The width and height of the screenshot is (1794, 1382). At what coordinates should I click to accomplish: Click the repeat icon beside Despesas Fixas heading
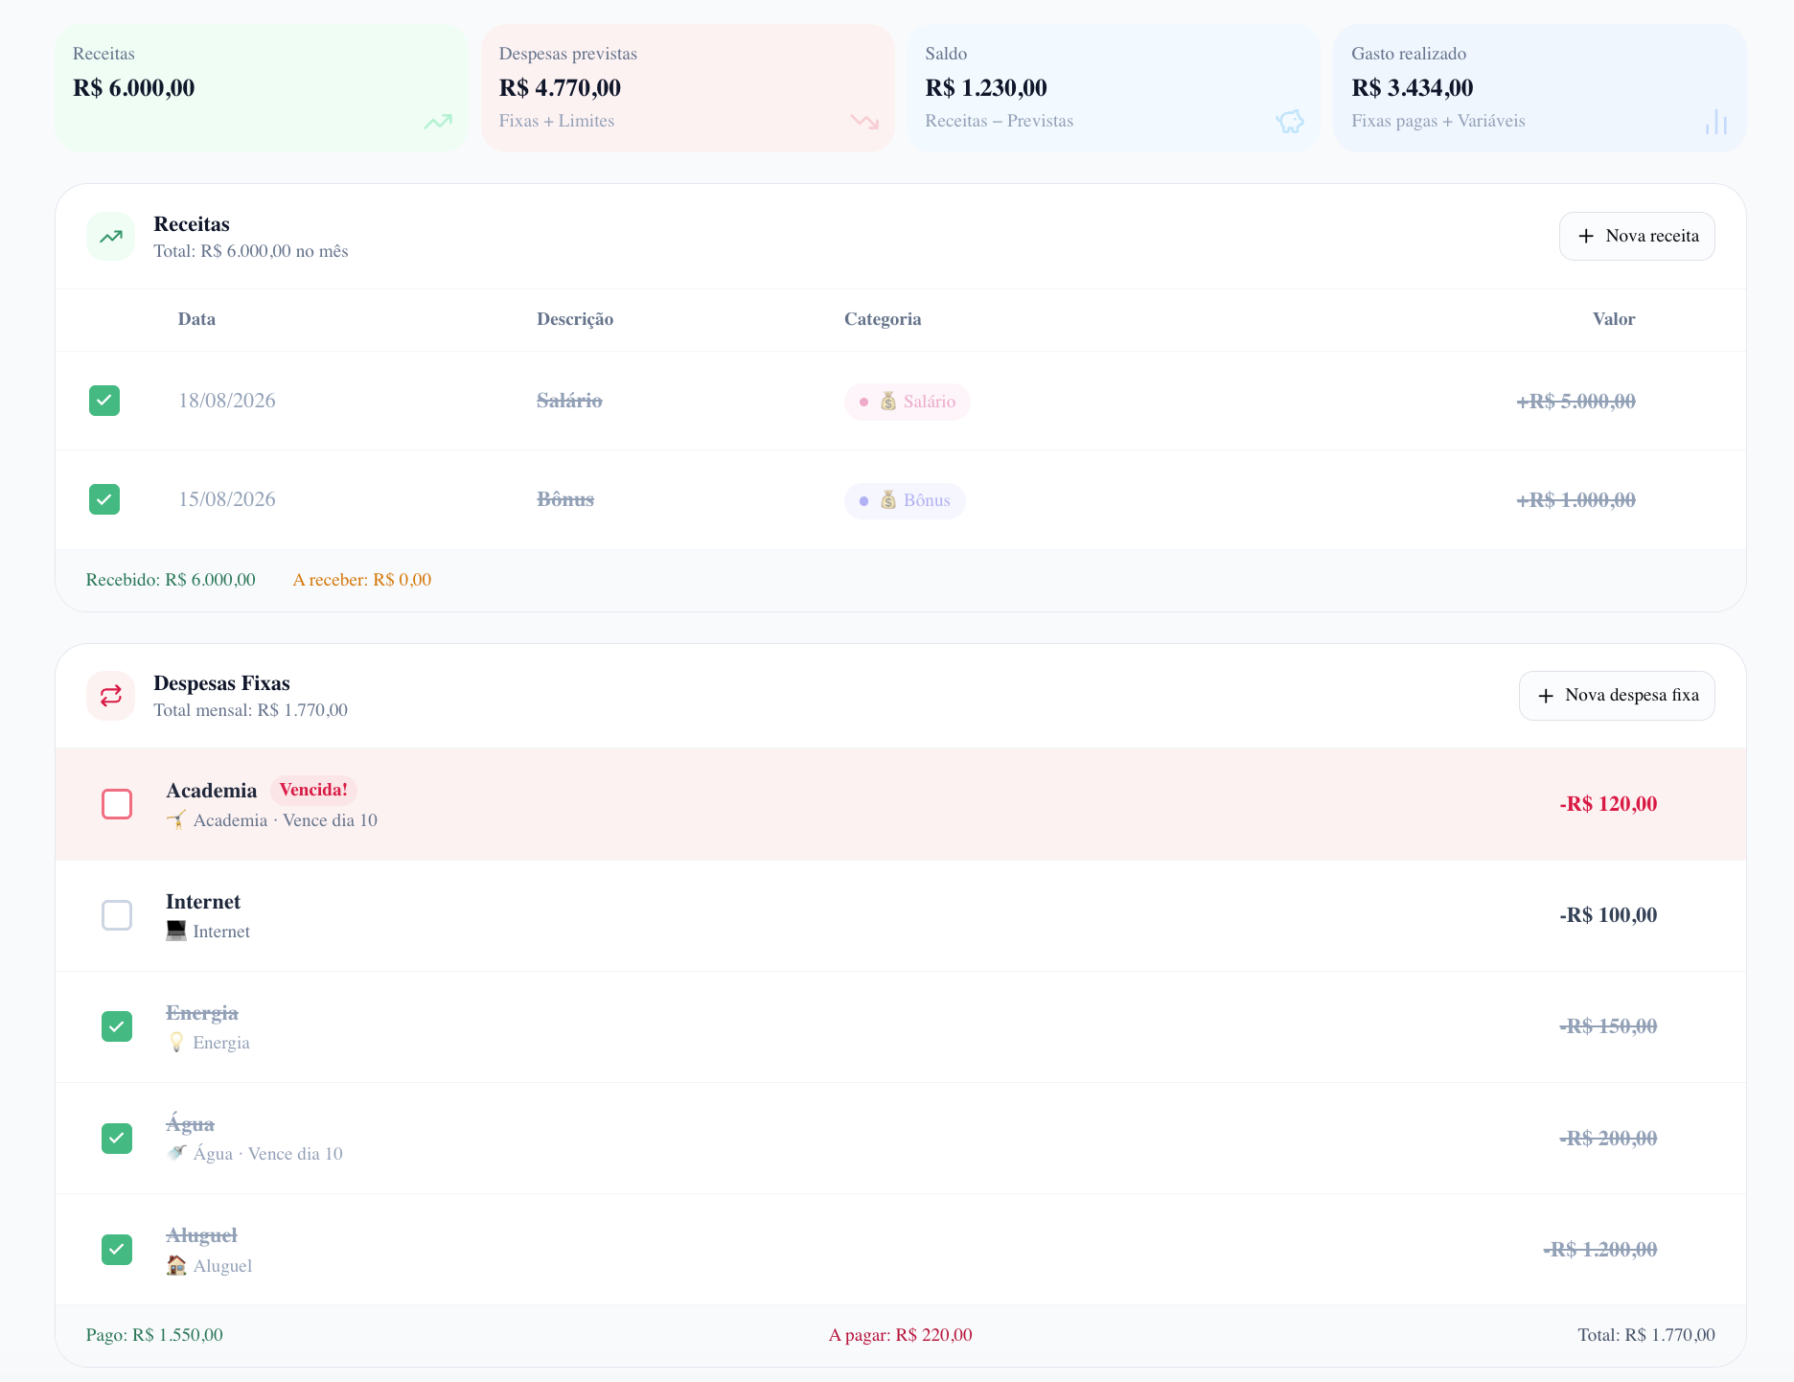(x=111, y=696)
